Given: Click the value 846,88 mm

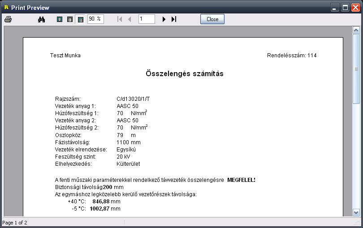Looking at the screenshot, I should click(x=106, y=202).
